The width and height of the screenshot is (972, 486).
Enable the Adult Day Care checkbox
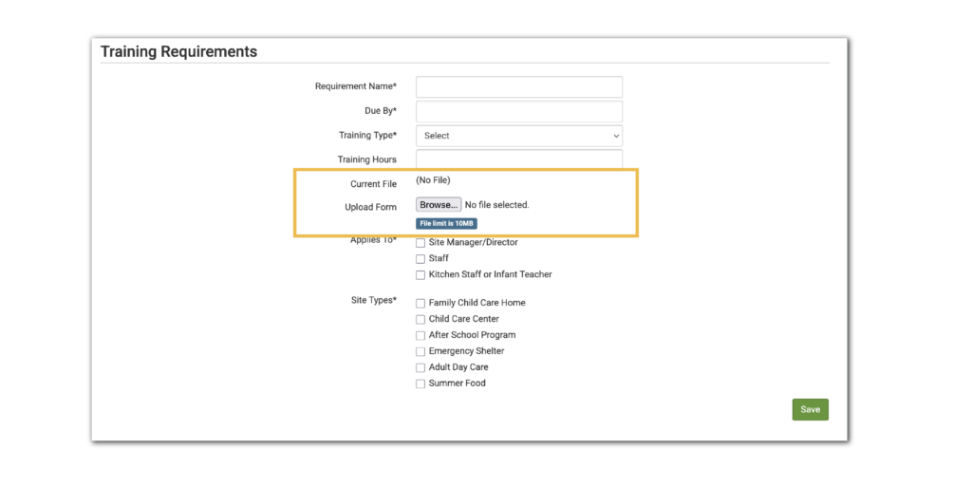[x=421, y=367]
